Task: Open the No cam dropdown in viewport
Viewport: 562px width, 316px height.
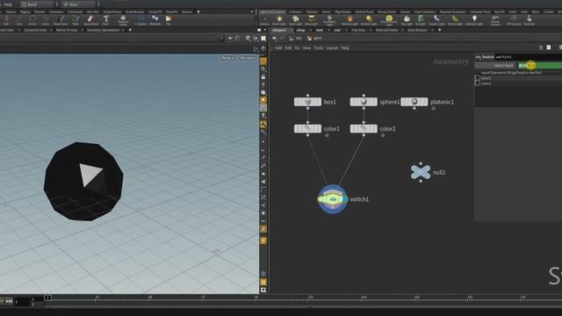Action: 248,58
